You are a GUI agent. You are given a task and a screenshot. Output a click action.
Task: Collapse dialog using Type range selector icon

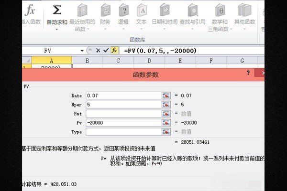[166, 132]
